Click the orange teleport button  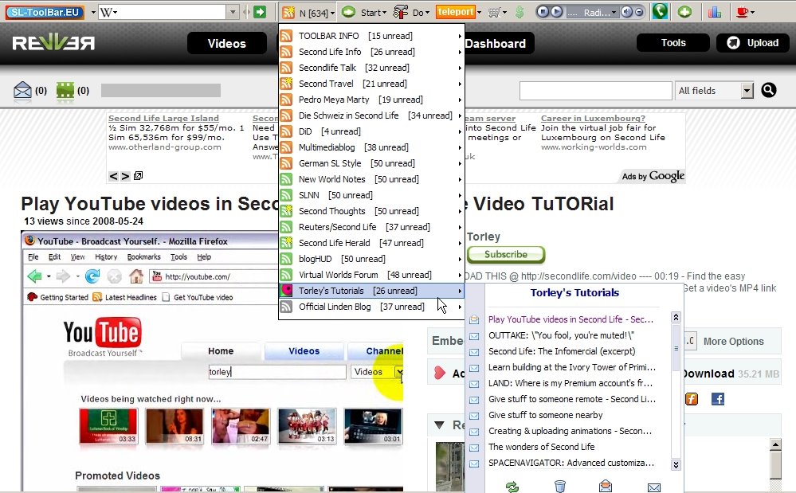point(455,12)
